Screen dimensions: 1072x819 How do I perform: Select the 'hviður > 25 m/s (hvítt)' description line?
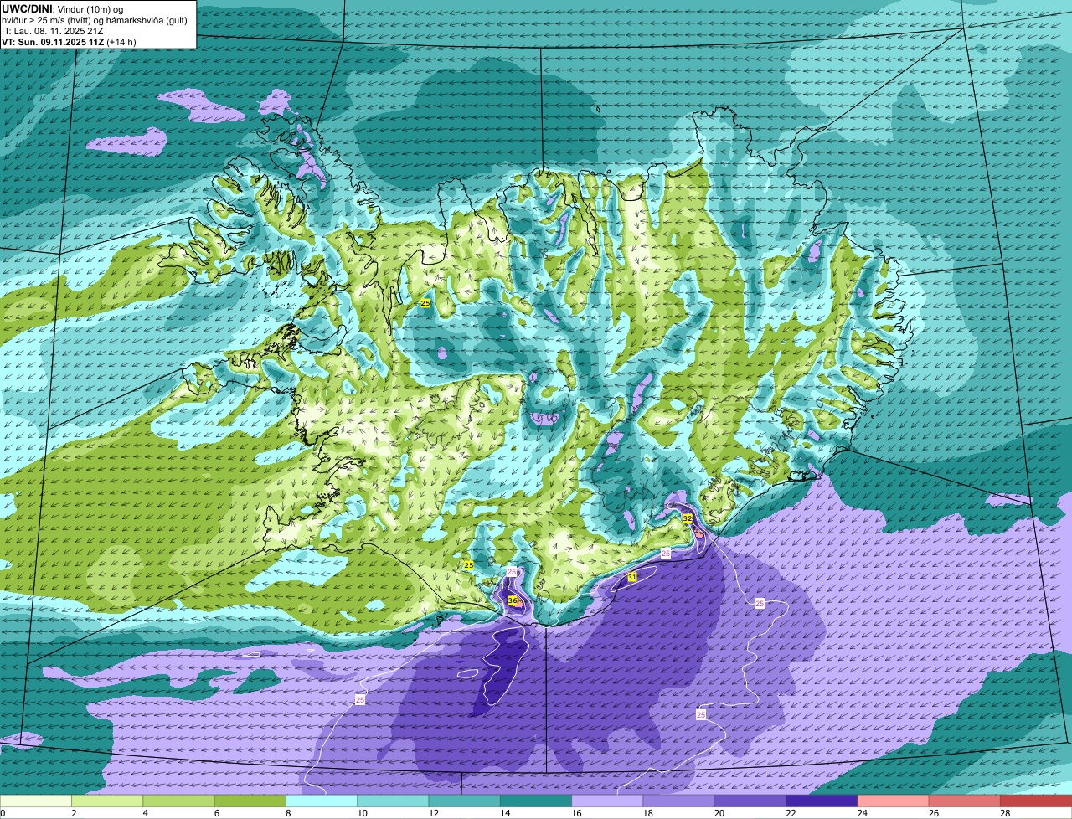click(95, 19)
